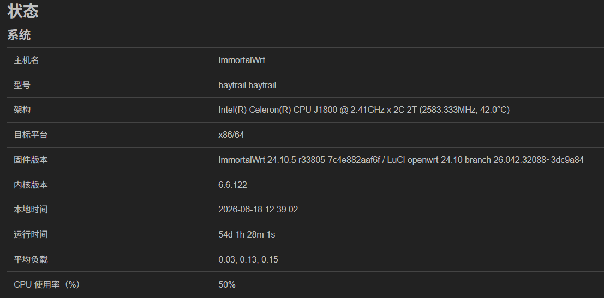Select the 主机名 row label
The width and height of the screenshot is (604, 298).
coord(26,60)
